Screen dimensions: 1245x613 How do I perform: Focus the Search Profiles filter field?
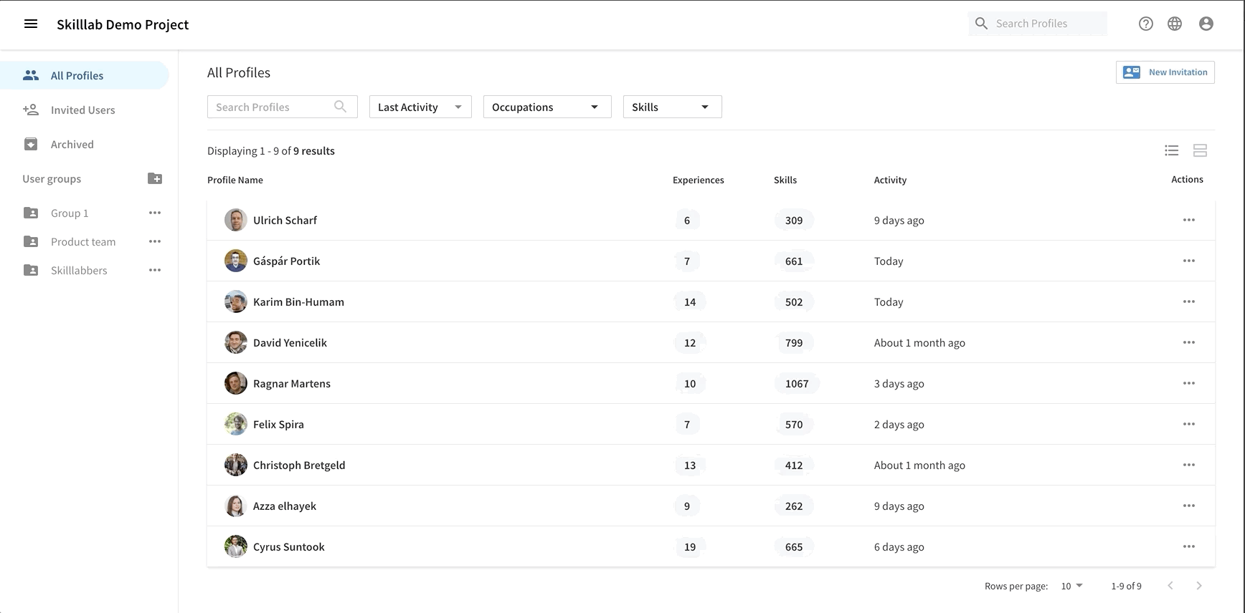click(x=282, y=107)
